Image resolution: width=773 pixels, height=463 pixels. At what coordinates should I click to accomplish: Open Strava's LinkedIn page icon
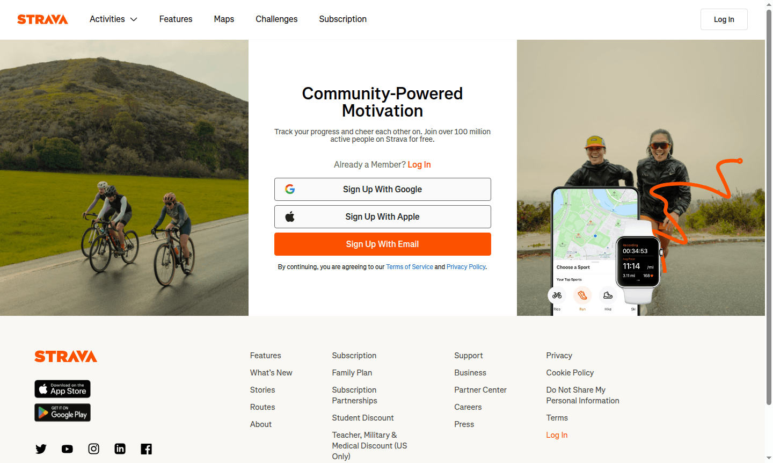pyautogui.click(x=120, y=448)
